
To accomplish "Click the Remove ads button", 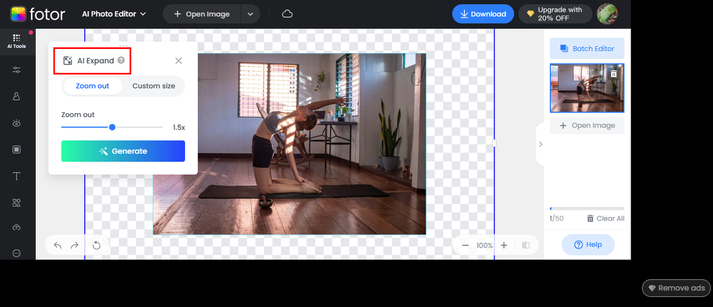I will 677,288.
